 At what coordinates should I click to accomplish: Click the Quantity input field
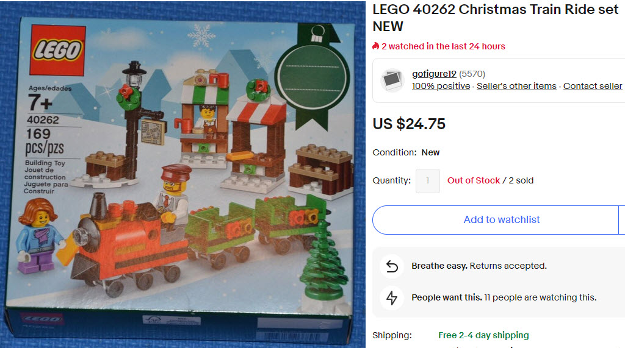[x=428, y=181]
